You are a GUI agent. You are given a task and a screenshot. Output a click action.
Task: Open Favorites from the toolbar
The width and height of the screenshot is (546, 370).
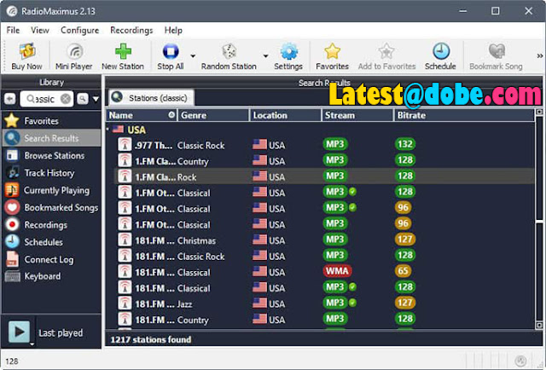[332, 56]
